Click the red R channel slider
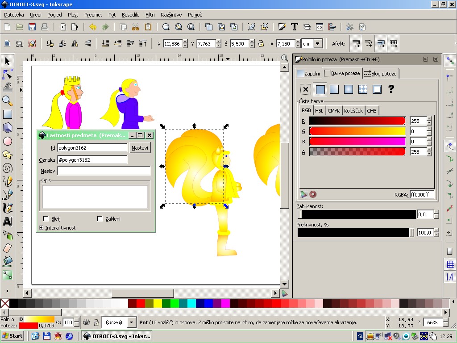457x343 pixels. 357,121
